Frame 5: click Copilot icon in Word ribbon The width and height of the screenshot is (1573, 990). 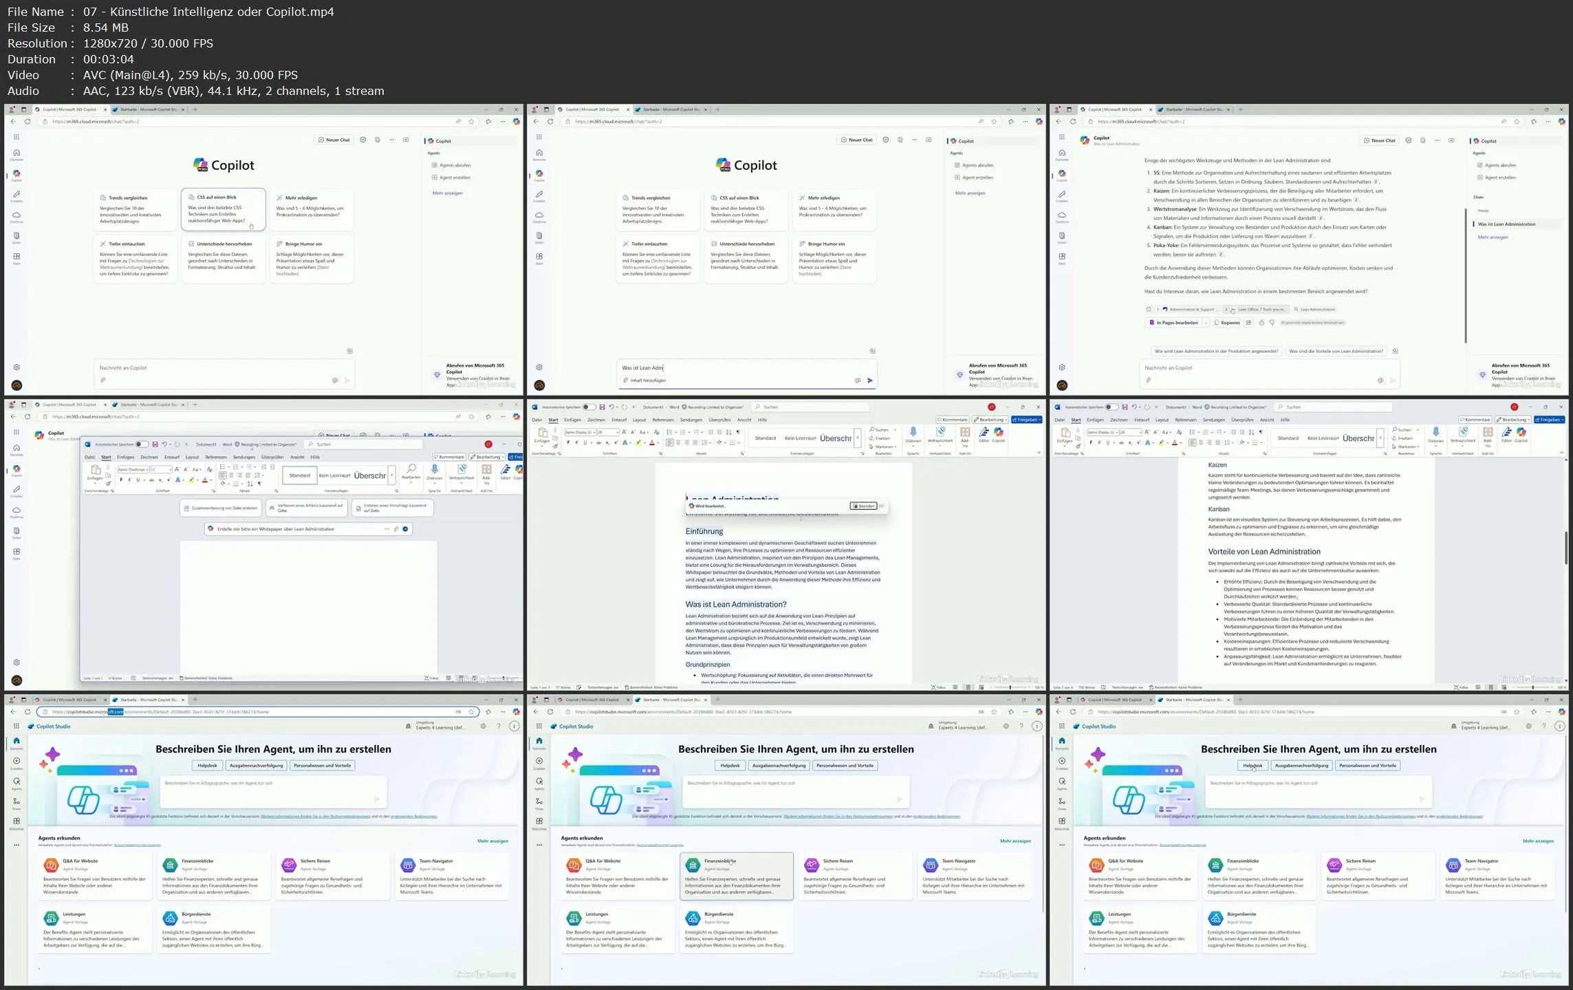[999, 434]
